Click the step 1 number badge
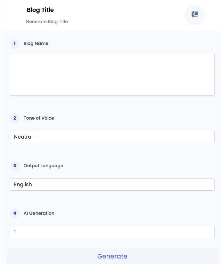 pos(15,44)
